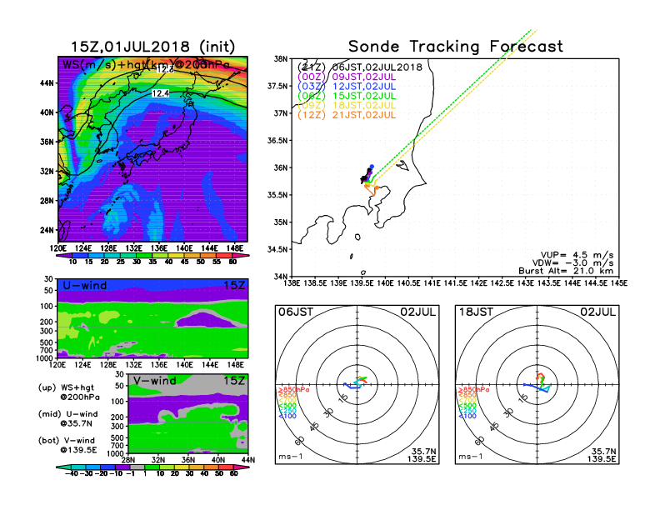The width and height of the screenshot is (660, 510).
Task: Click the '18JST' hodograph title
Action: click(476, 312)
